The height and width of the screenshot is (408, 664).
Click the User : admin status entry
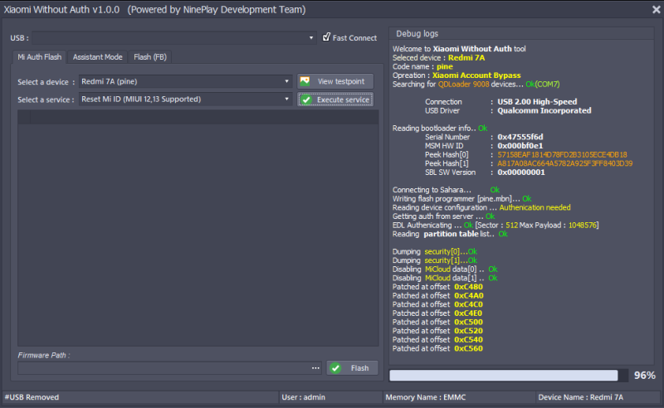point(303,397)
